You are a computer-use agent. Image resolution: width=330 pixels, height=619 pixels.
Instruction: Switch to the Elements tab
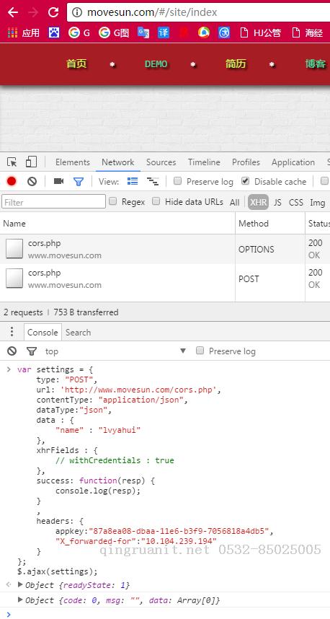73,162
